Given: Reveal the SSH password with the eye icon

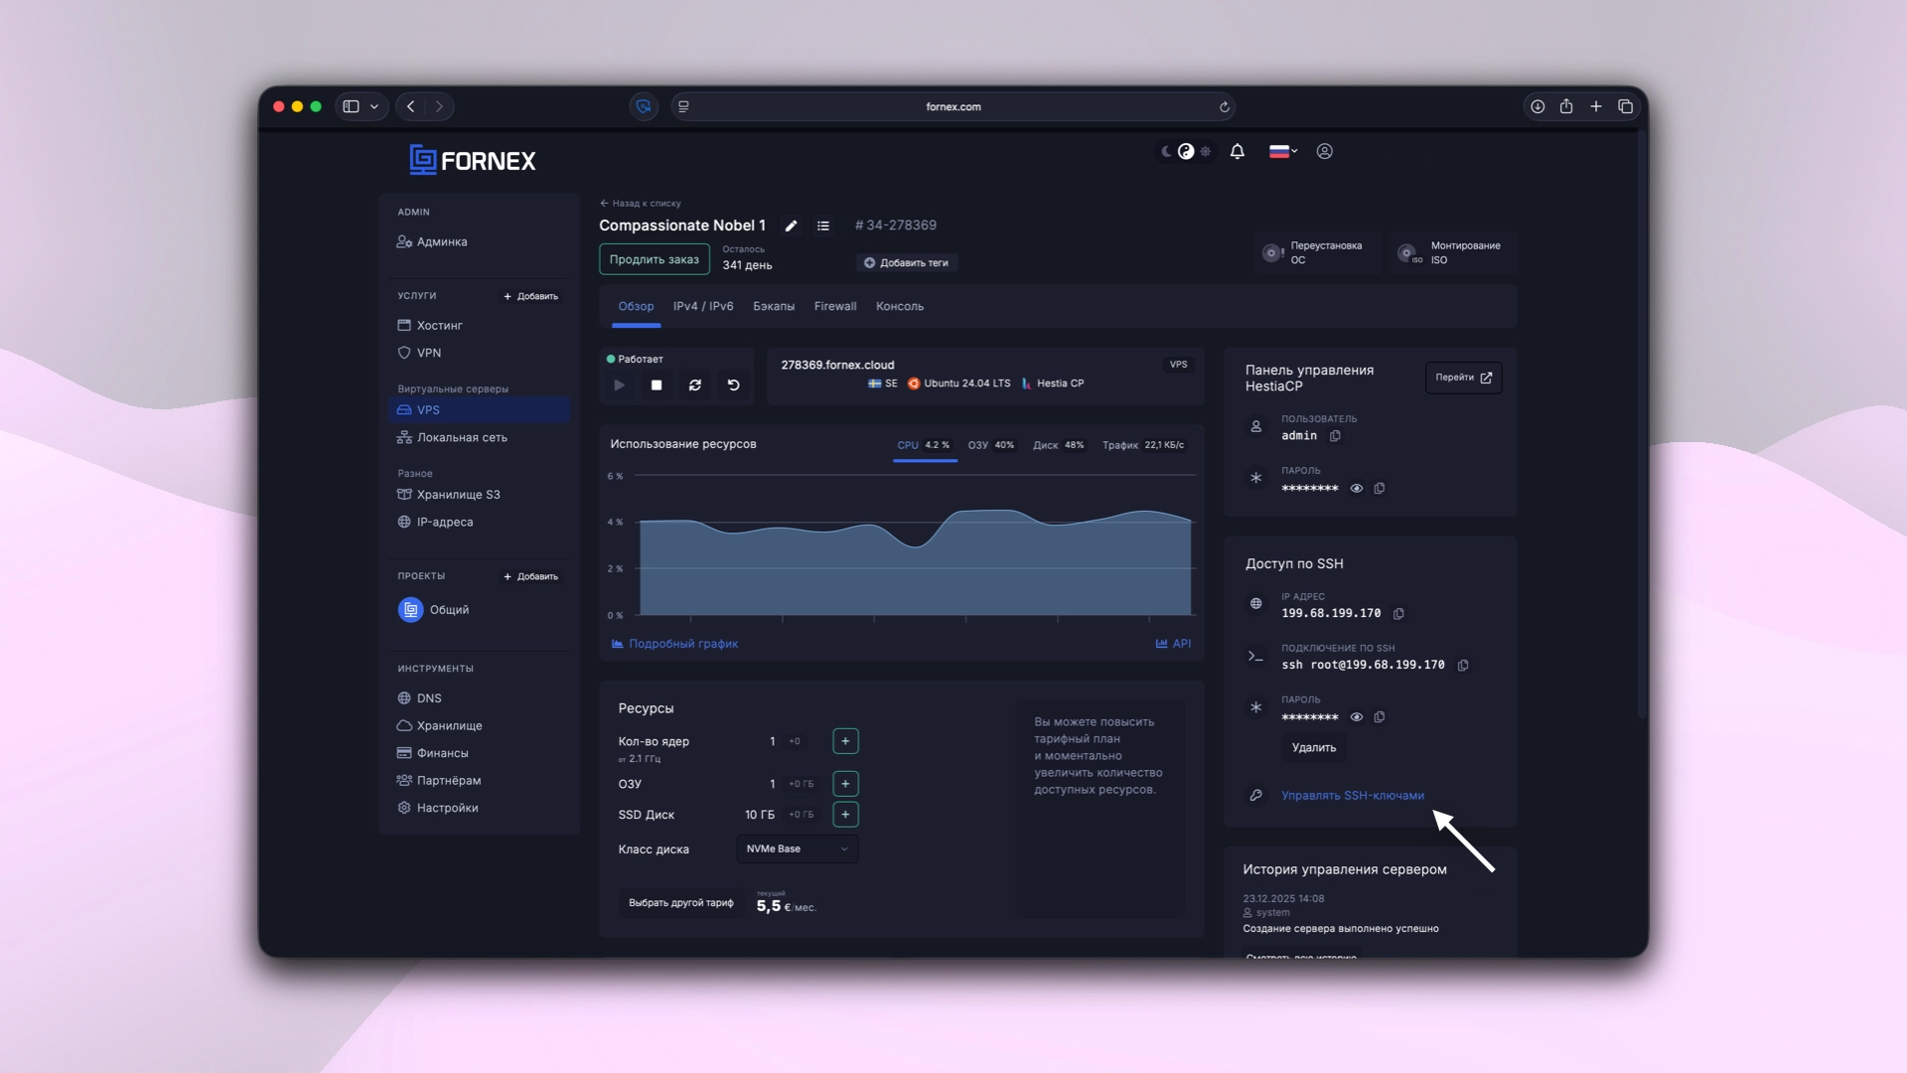Looking at the screenshot, I should (1357, 717).
